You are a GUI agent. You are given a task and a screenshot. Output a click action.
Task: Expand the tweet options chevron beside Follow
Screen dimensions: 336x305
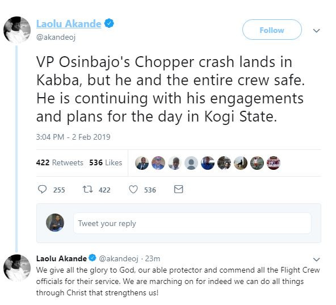[x=317, y=31]
